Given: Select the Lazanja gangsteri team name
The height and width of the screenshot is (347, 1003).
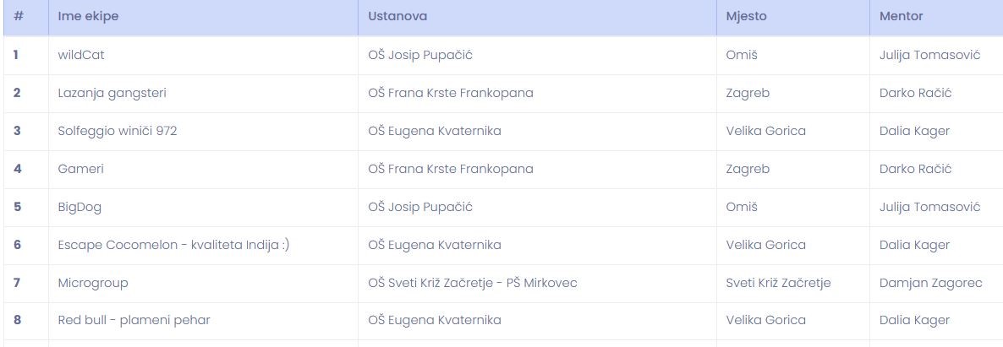Looking at the screenshot, I should [112, 94].
